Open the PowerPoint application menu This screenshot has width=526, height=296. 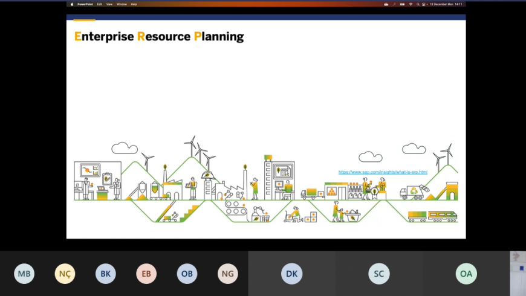85,4
